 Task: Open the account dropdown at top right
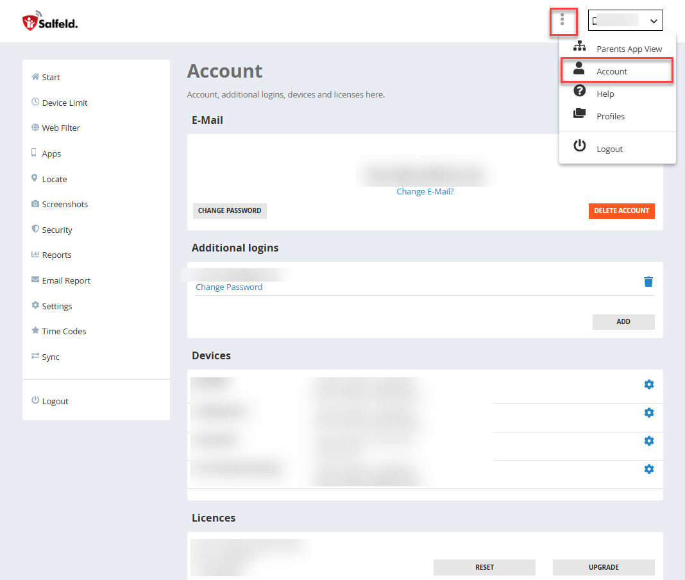click(625, 20)
